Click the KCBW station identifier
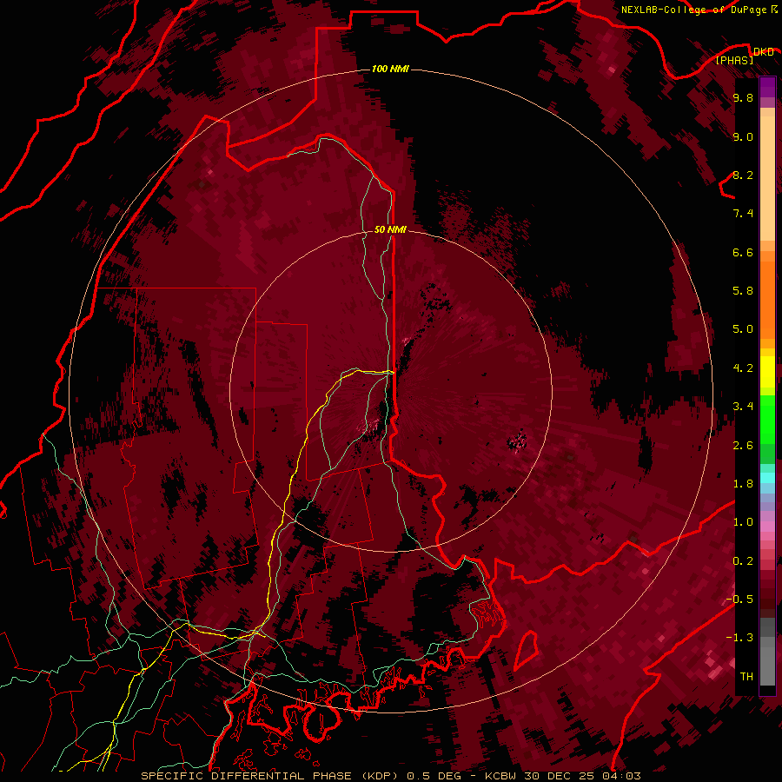 501,776
